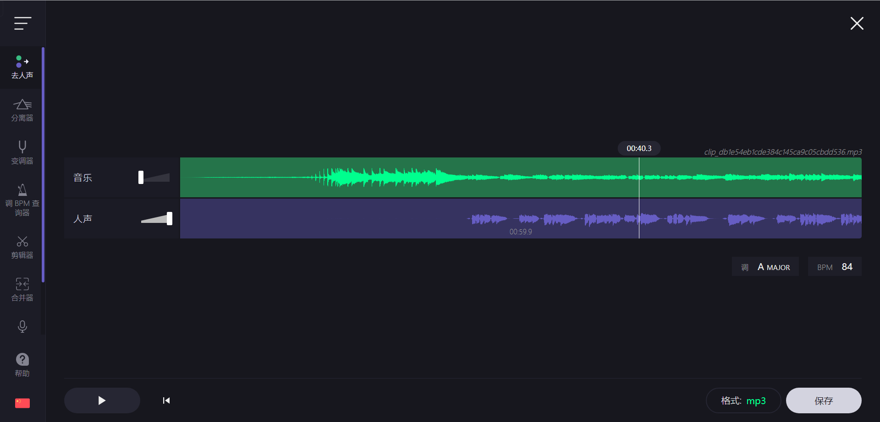Open the BPM finder metronome tool
Viewport: 880px width, 422px height.
22,200
